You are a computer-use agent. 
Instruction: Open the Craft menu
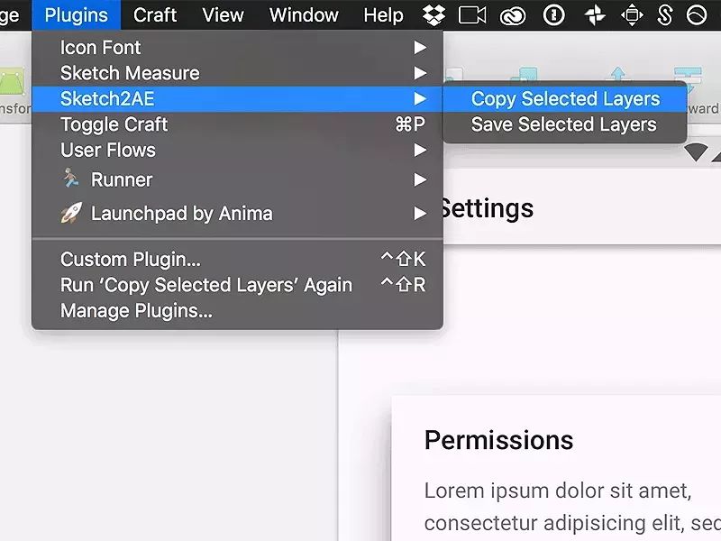(x=155, y=15)
